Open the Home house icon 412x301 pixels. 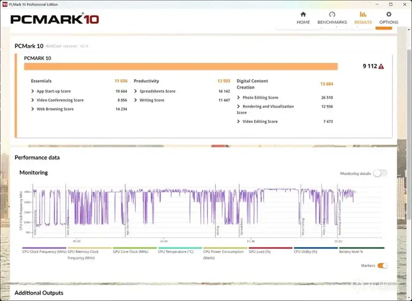[x=303, y=14]
